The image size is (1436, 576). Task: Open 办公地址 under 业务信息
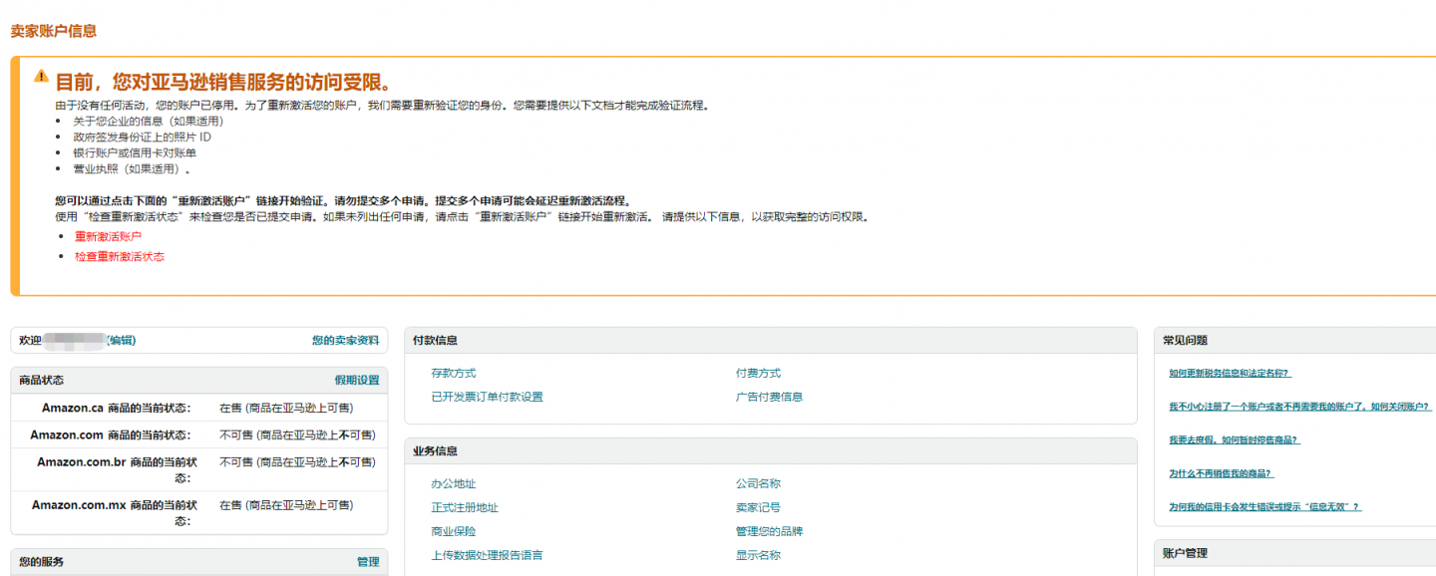pyautogui.click(x=454, y=483)
